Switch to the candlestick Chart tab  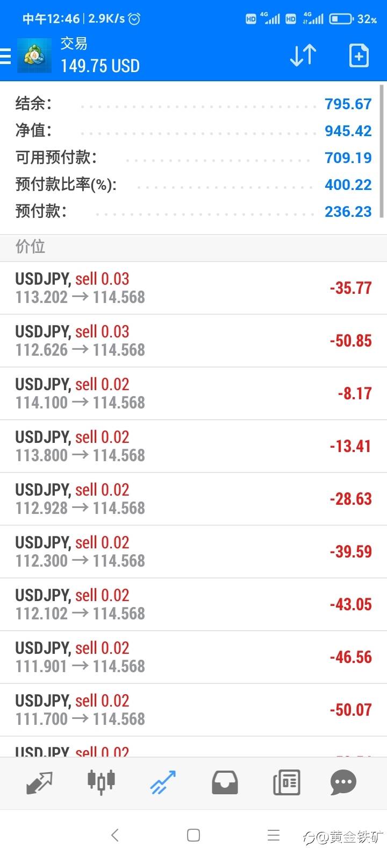(x=101, y=781)
